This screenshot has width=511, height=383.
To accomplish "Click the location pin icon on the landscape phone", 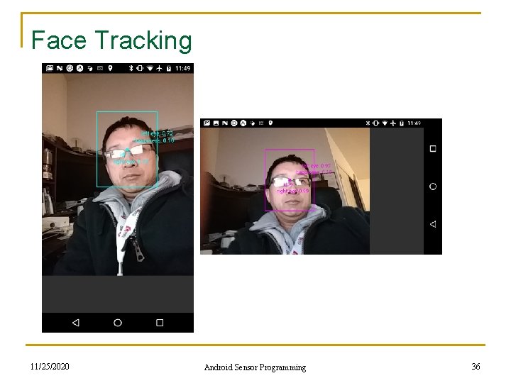I will tap(270, 123).
